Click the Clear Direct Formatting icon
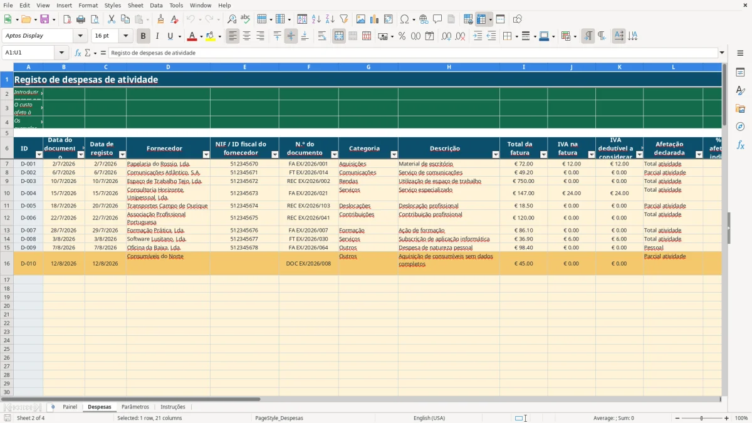The width and height of the screenshot is (752, 423). [x=174, y=19]
